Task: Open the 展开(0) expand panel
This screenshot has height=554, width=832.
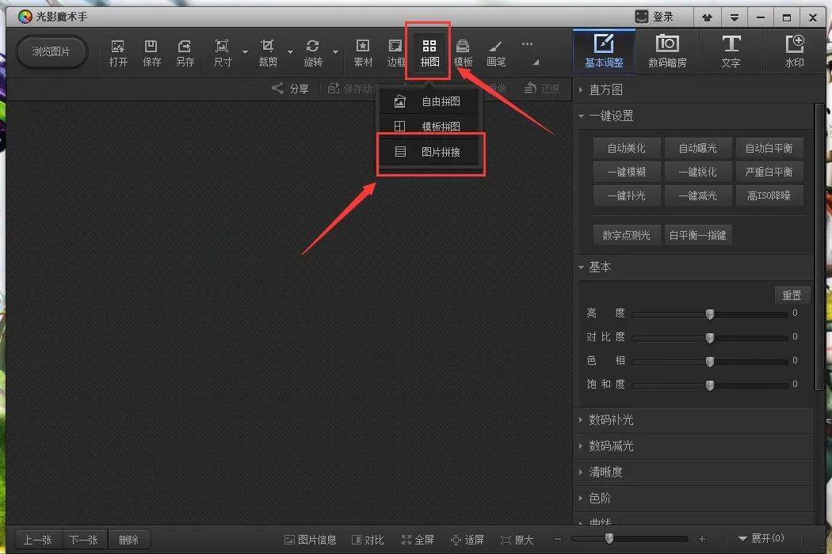Action: (x=761, y=539)
